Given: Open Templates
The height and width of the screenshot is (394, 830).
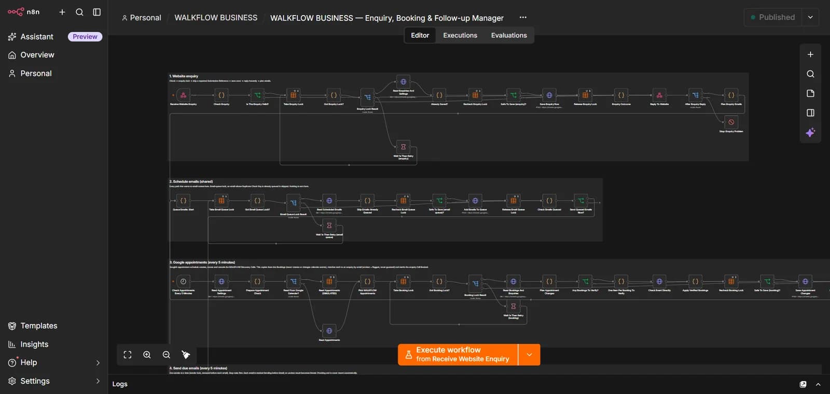Looking at the screenshot, I should tap(39, 326).
